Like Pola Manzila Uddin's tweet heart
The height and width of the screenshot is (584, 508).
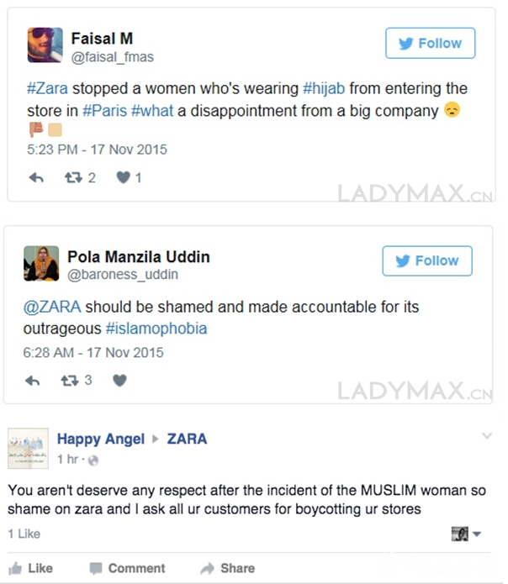[119, 381]
